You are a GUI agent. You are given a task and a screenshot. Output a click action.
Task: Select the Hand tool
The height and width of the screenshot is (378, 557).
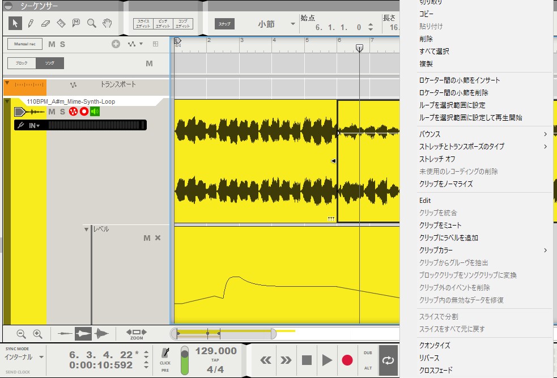coord(107,23)
